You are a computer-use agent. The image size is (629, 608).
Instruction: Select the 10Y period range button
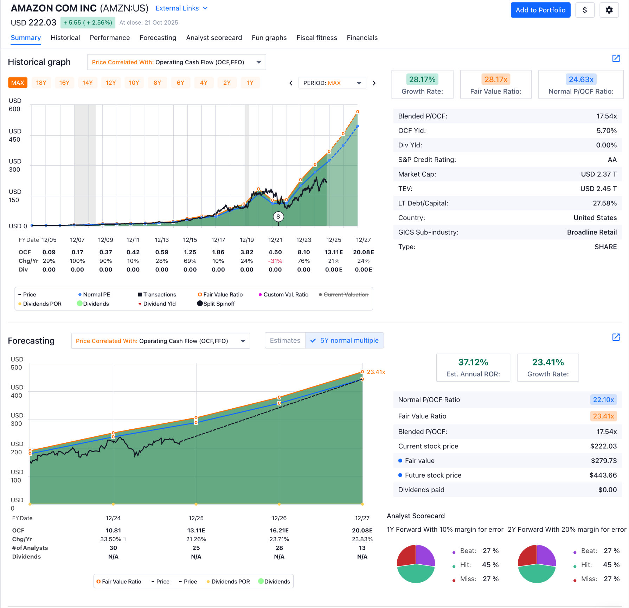tap(134, 83)
